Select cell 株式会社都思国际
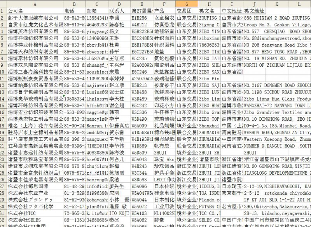This screenshot has height=227, width=311. (x=35, y=186)
